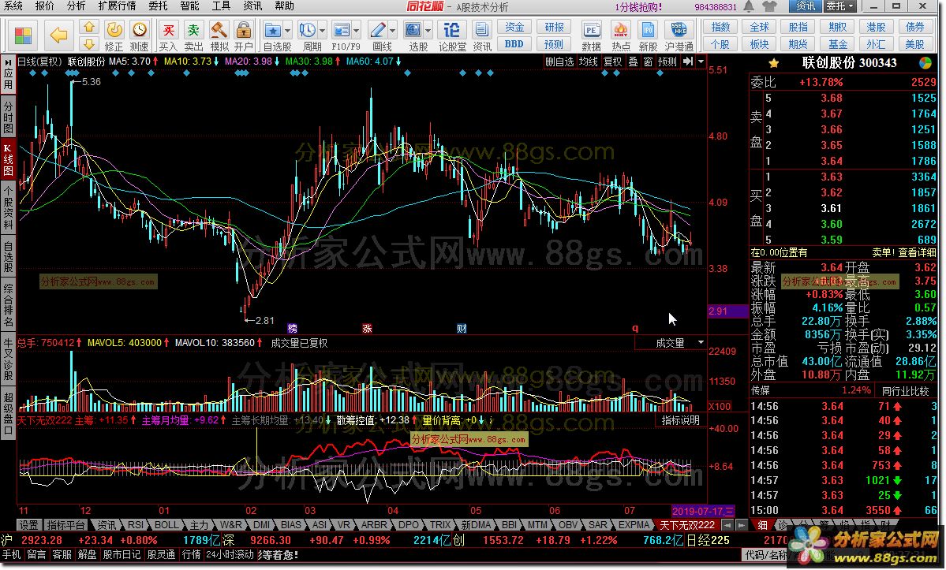Click the 热点 flame icon
Viewport: 946px width, 570px height.
(620, 29)
